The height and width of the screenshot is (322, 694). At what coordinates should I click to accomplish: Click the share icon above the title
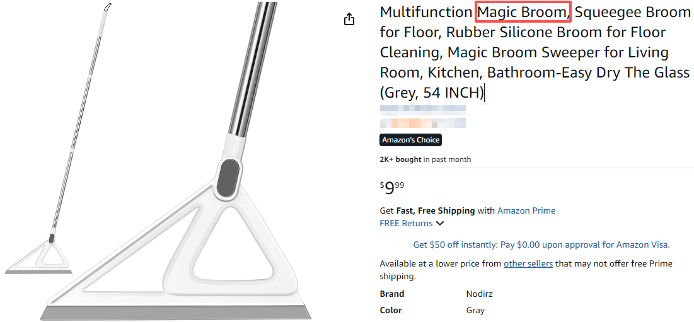point(349,20)
